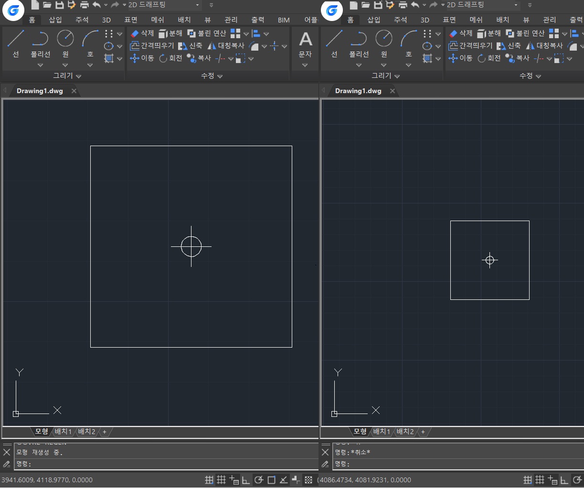Toggle snap mode in left window status bar

tap(209, 480)
